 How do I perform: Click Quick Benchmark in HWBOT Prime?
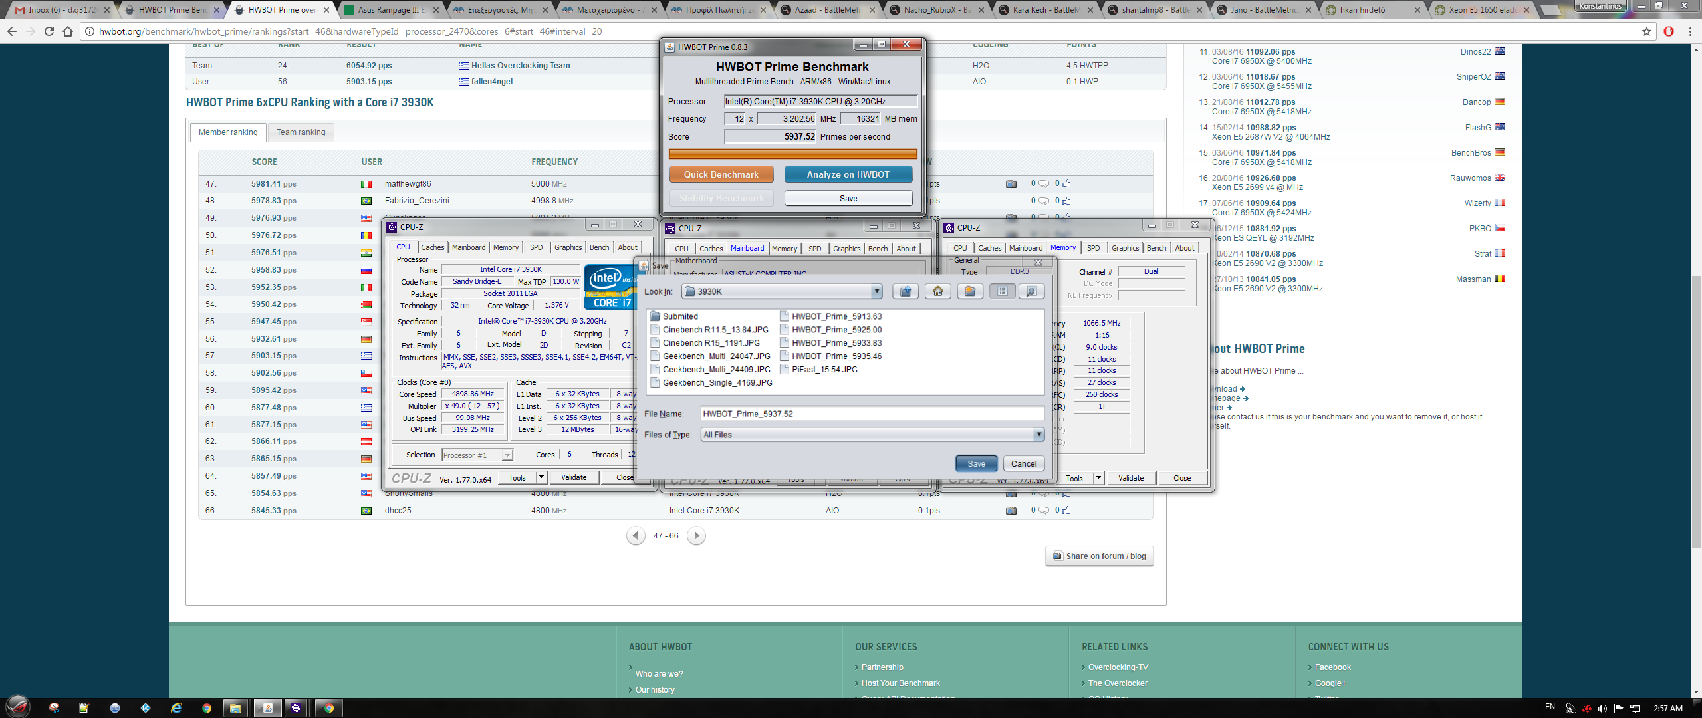(721, 174)
